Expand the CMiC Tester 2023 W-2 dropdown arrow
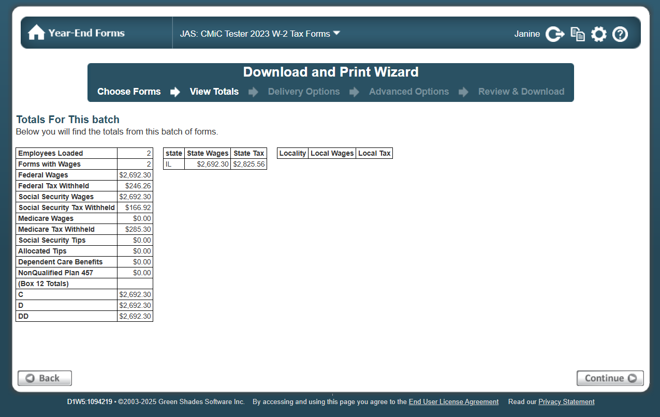Viewport: 660px width, 417px height. pos(336,33)
